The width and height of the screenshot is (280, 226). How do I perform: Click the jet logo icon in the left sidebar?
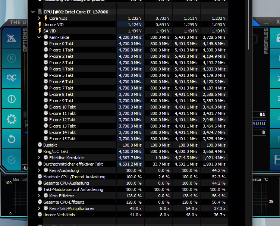click(x=12, y=38)
